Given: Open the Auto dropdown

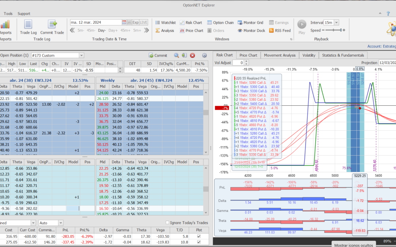Looking at the screenshot, I should [60, 222].
